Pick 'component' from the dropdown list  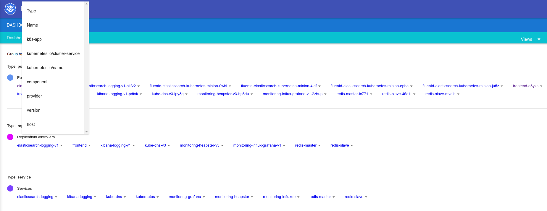[x=37, y=82]
